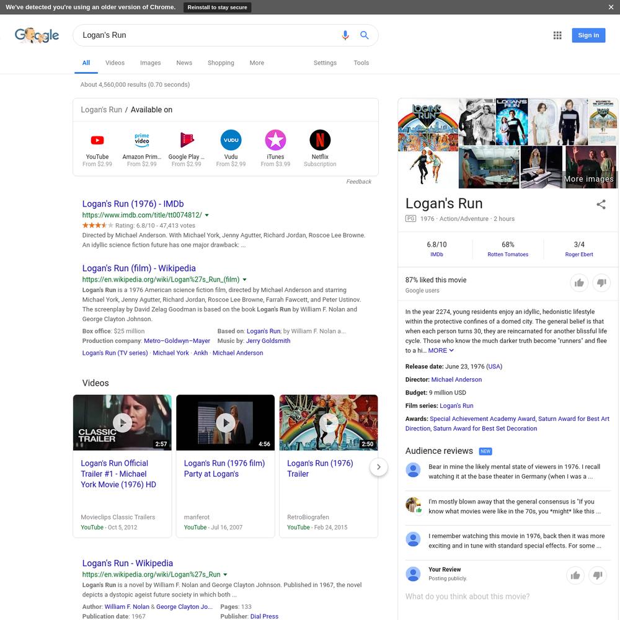The image size is (620, 620).
Task: Click director Michael Anderson in panel
Action: click(456, 379)
